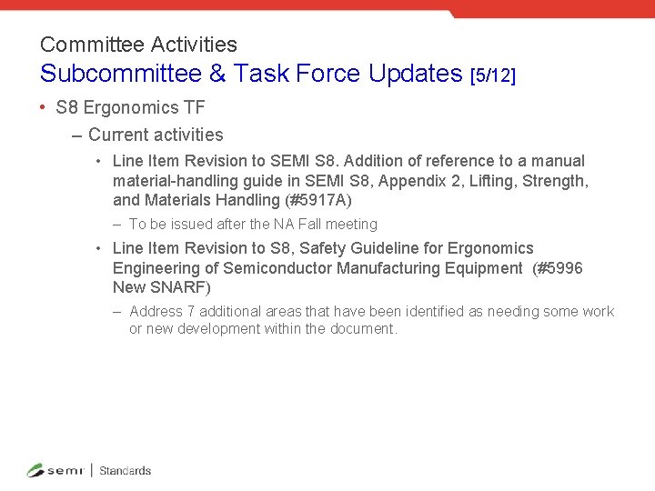The height and width of the screenshot is (491, 655).
Task: Click 'or new development within the document.' line
Action: [x=263, y=329]
